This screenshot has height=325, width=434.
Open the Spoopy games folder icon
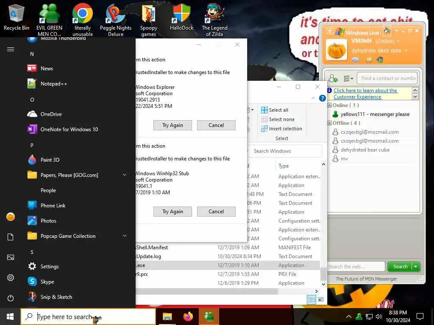coord(149,19)
